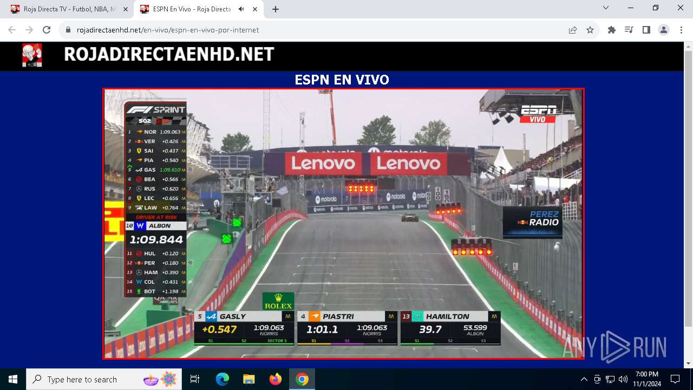Click ALBON driver at risk box

(x=155, y=226)
